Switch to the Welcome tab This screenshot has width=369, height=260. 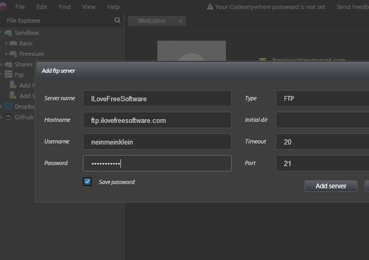(152, 21)
